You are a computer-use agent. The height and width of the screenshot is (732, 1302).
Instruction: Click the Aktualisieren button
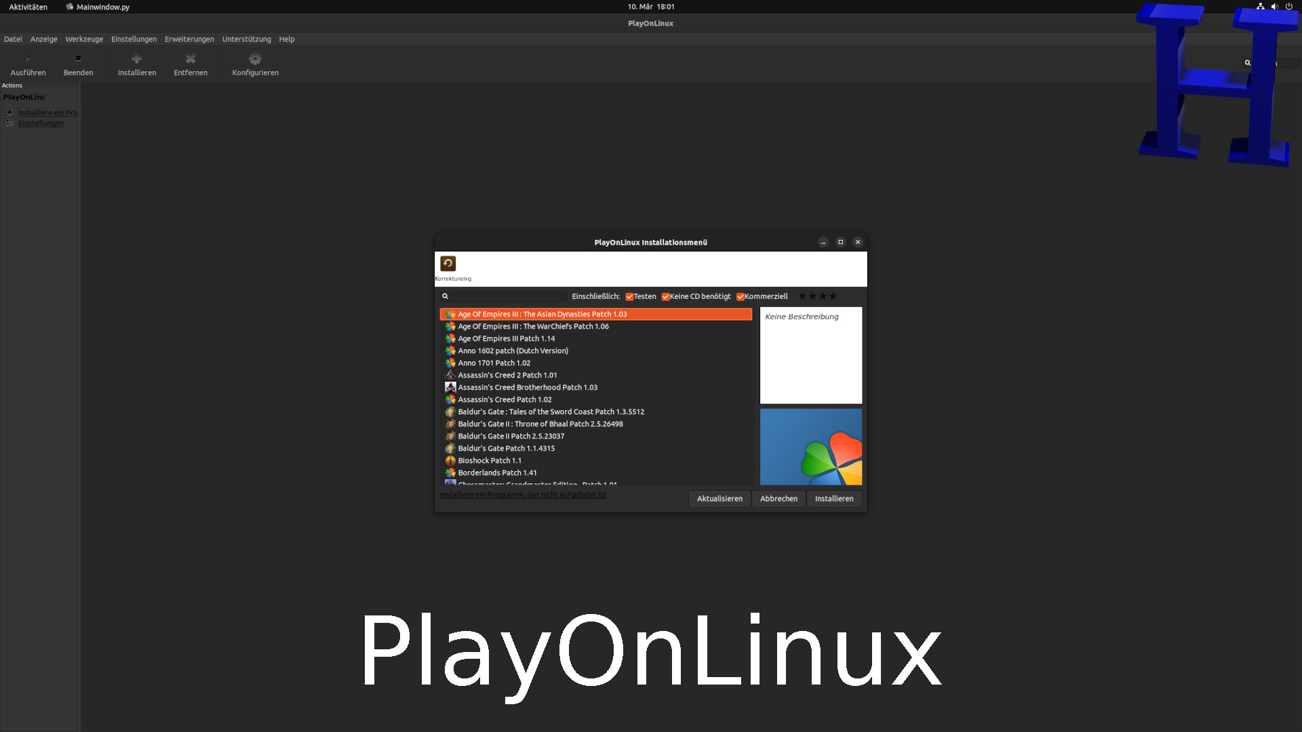coord(719,499)
